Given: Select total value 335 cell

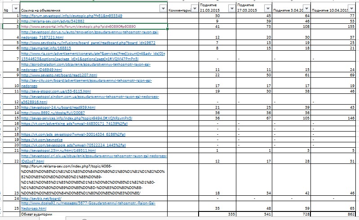Looking at the screenshot, I should tap(217, 214).
